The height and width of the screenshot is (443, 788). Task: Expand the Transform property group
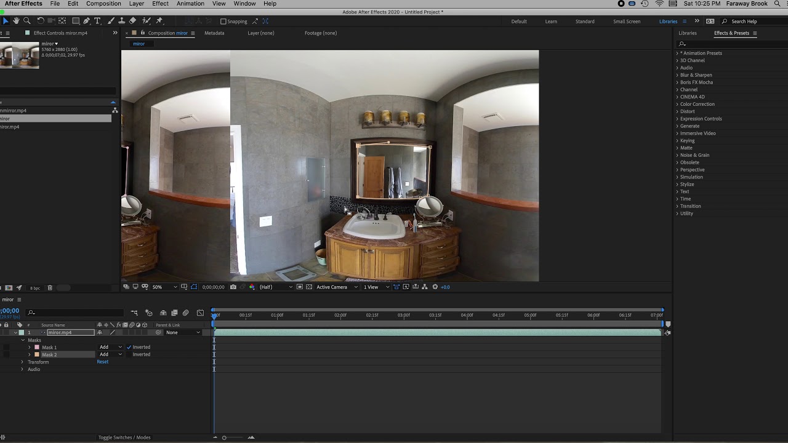[x=22, y=362]
